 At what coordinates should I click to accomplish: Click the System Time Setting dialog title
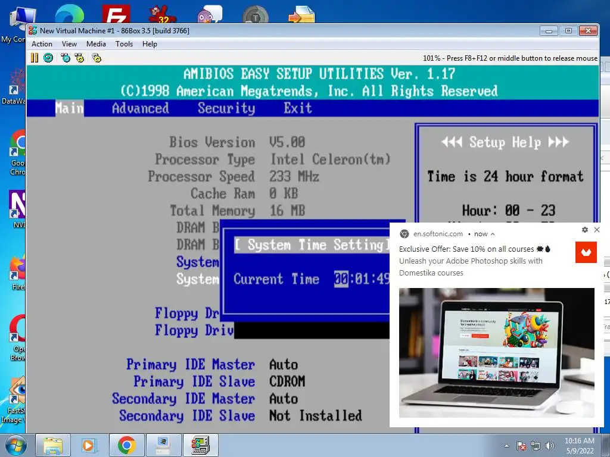pyautogui.click(x=312, y=245)
